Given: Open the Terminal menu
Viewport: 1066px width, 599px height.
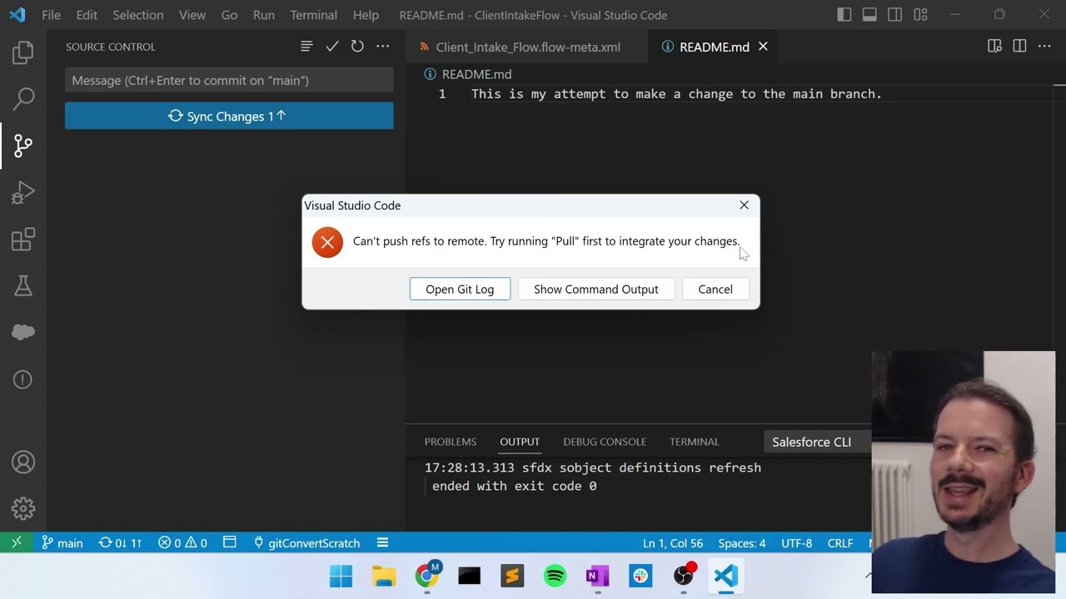Looking at the screenshot, I should [314, 15].
